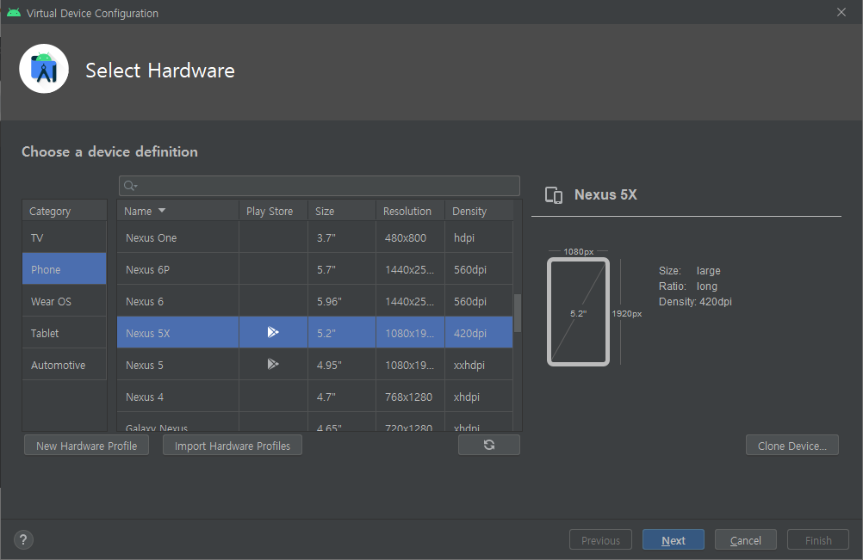Click the search magnifier icon
This screenshot has width=863, height=560.
130,186
